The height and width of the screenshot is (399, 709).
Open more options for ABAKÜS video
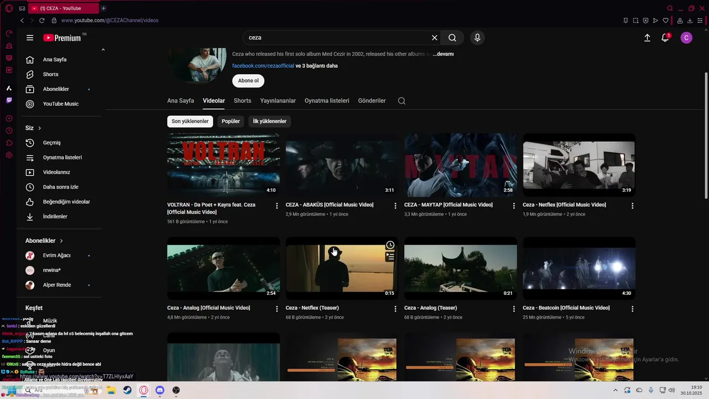395,206
